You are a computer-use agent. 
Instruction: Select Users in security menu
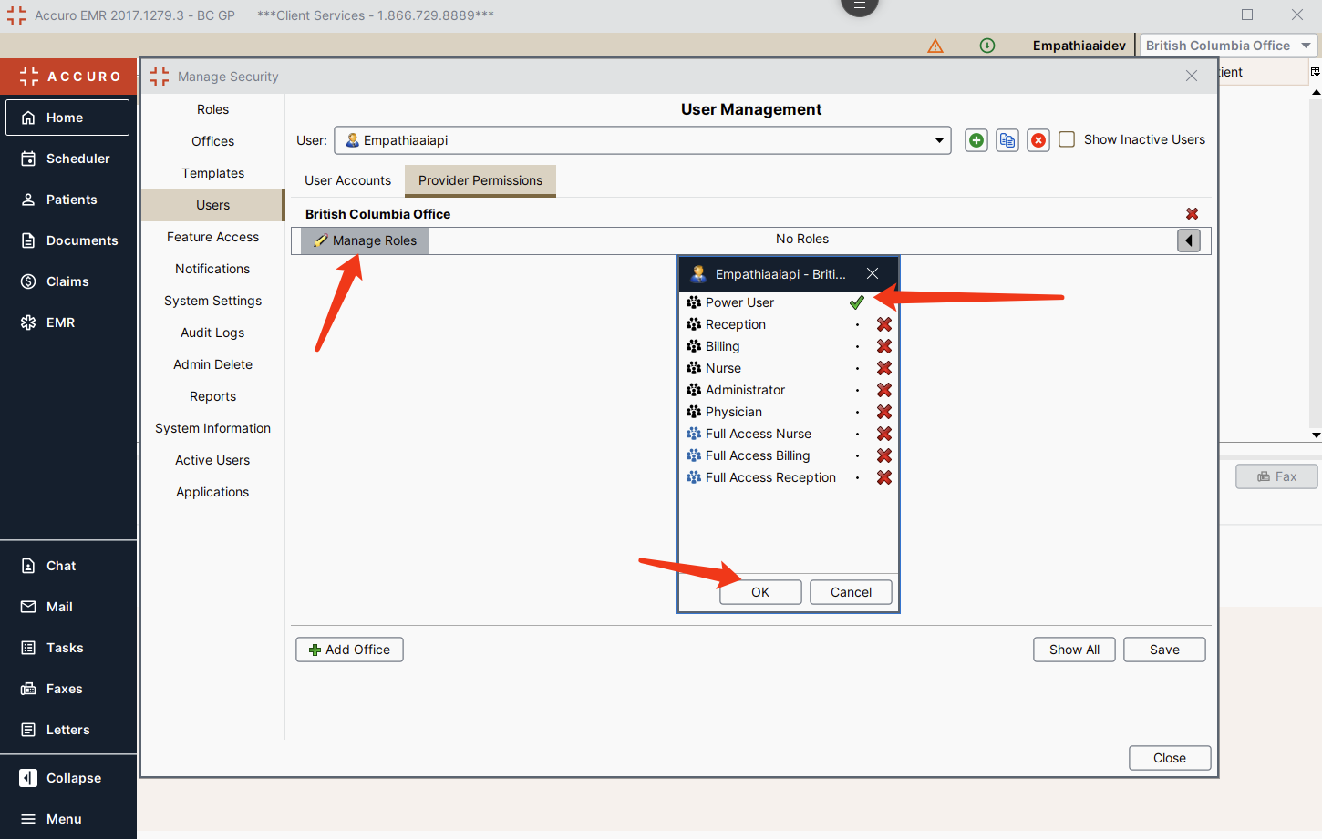[212, 205]
